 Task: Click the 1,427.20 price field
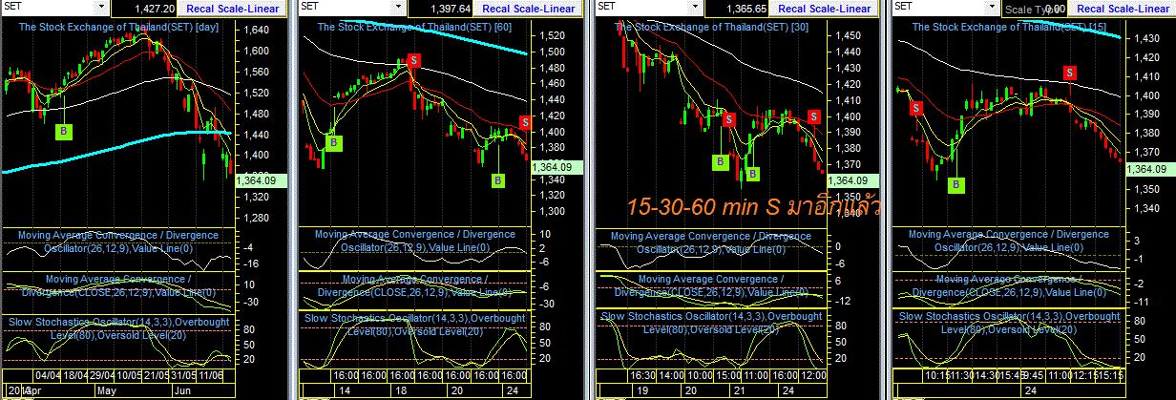143,9
